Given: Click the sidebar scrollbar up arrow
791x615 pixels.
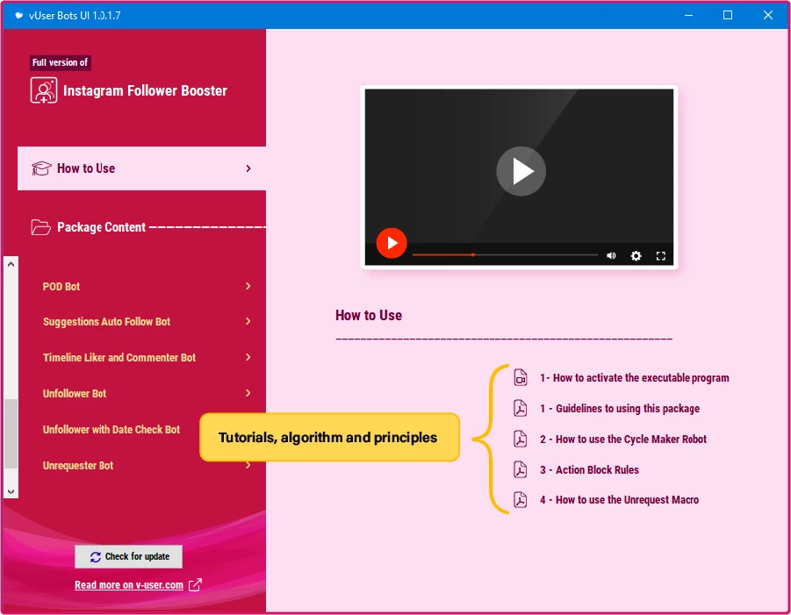Looking at the screenshot, I should [x=11, y=264].
